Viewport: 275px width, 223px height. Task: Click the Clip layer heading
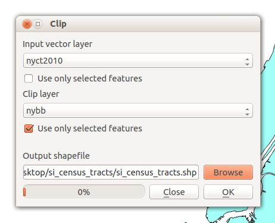[41, 94]
